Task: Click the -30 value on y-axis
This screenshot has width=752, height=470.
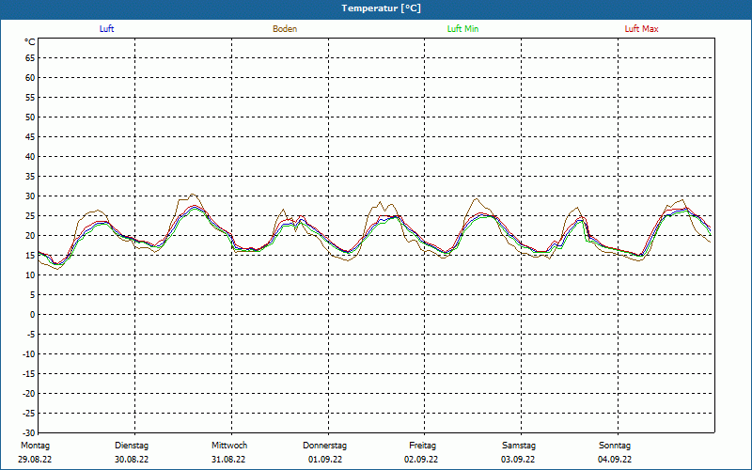Action: coord(29,432)
